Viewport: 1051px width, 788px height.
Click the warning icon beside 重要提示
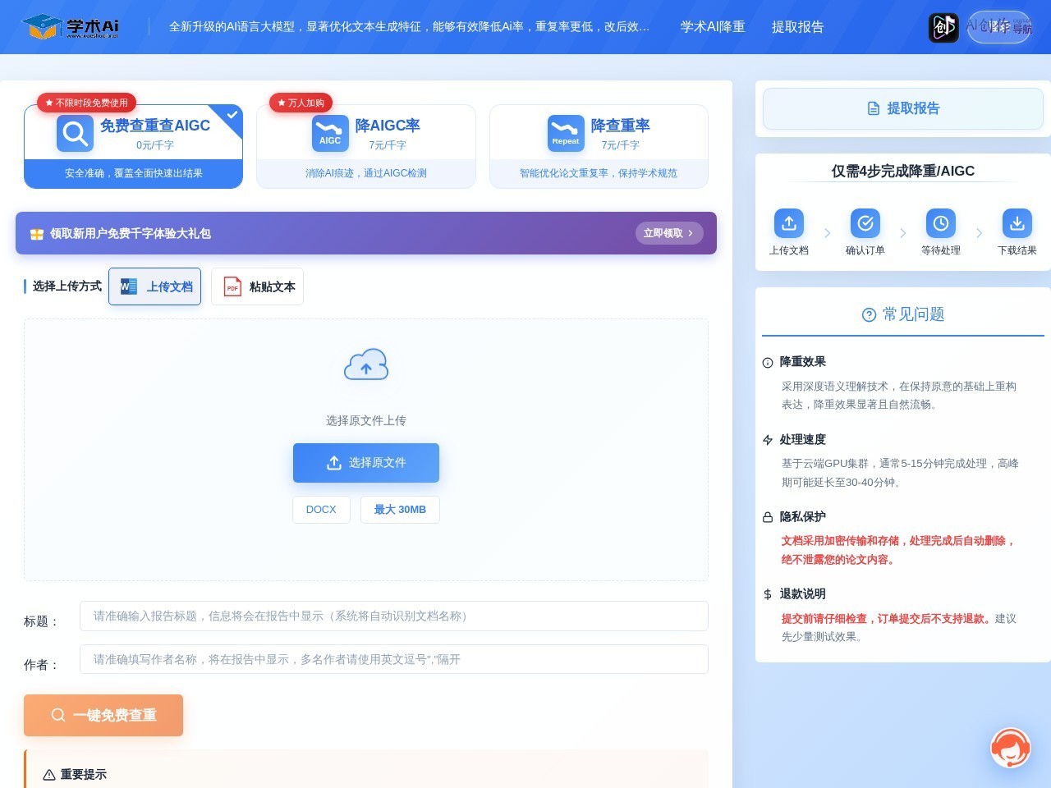49,775
